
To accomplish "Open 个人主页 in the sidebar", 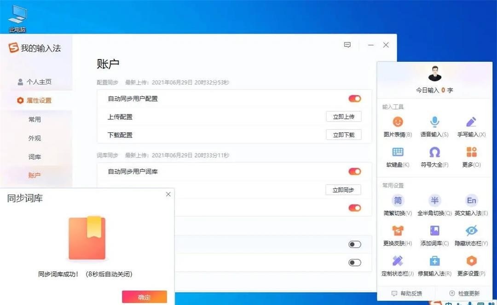I will click(35, 82).
